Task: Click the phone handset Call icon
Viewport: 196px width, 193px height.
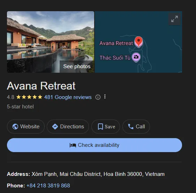Action: click(131, 127)
